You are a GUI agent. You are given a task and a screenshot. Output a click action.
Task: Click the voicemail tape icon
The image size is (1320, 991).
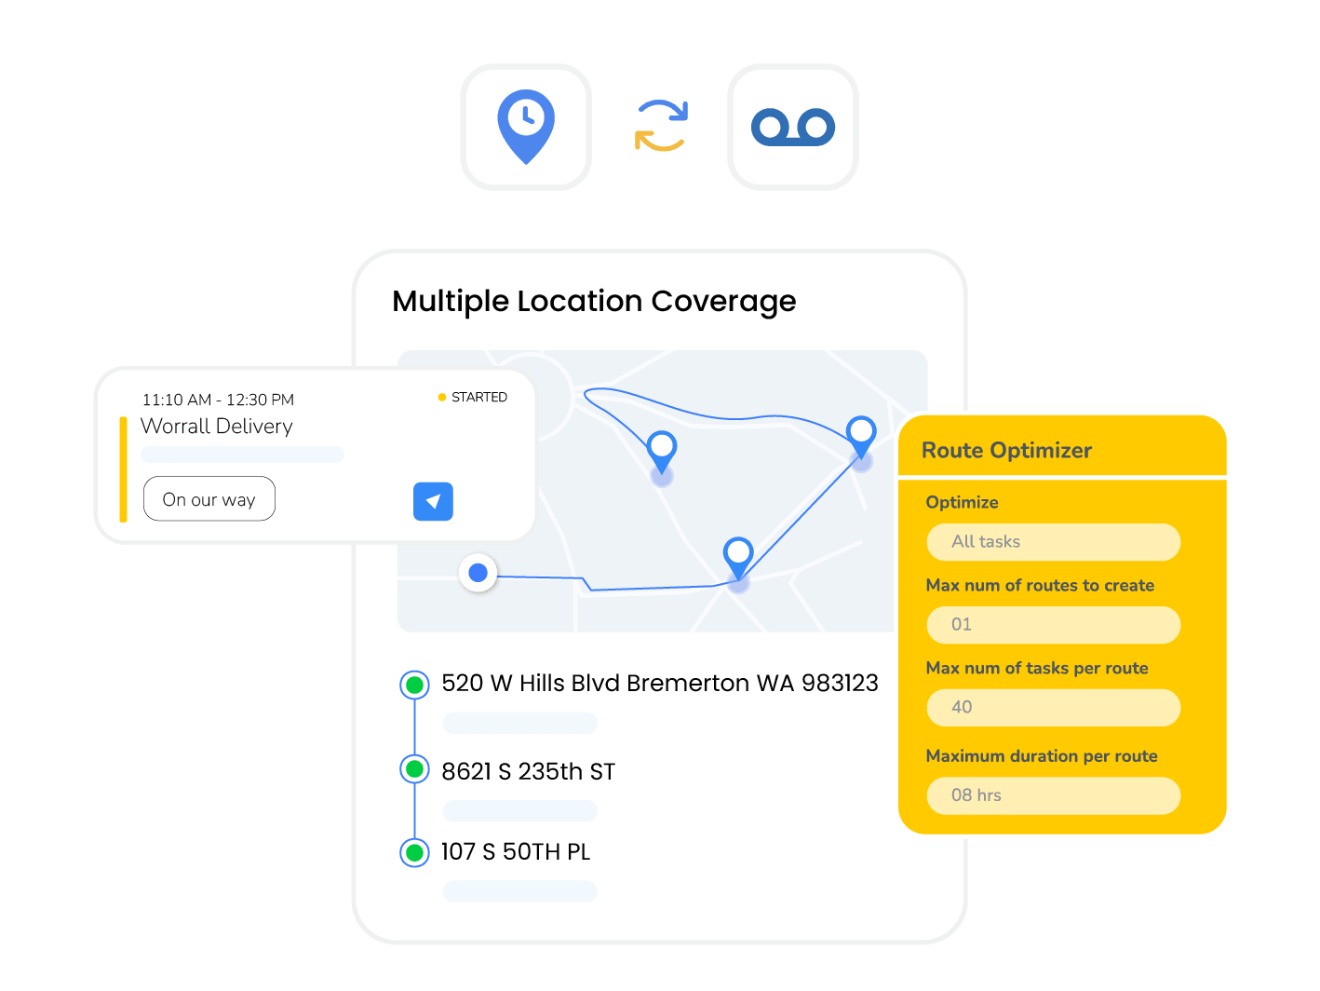tap(792, 127)
